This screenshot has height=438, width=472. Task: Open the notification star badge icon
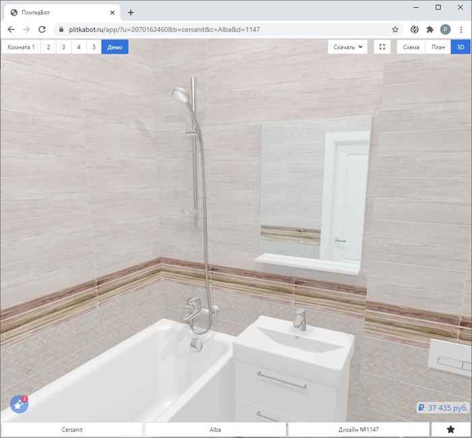19,404
